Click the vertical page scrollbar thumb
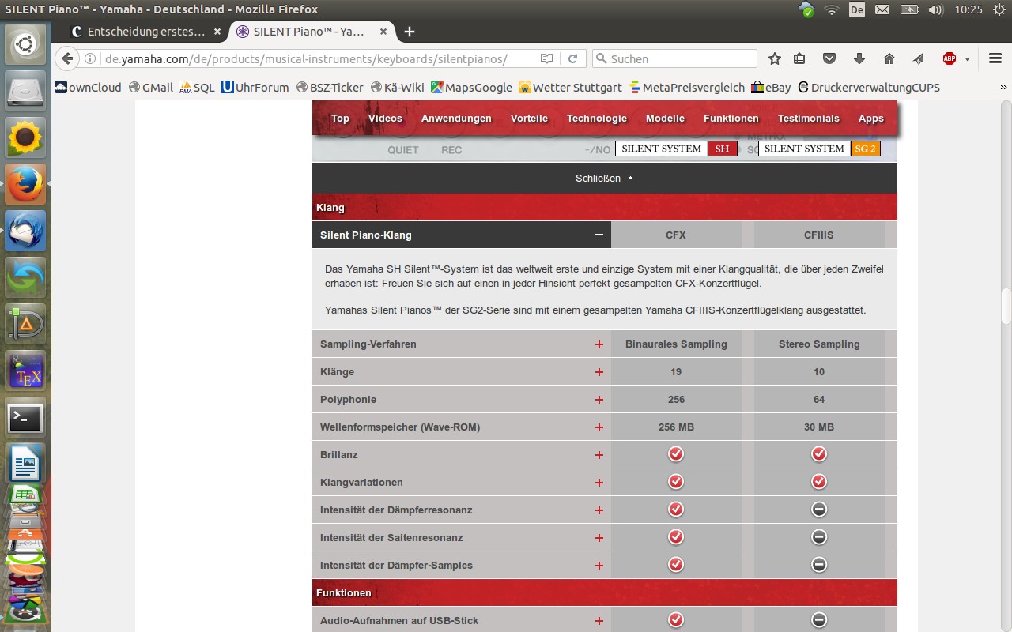Image resolution: width=1012 pixels, height=632 pixels. [x=1006, y=306]
